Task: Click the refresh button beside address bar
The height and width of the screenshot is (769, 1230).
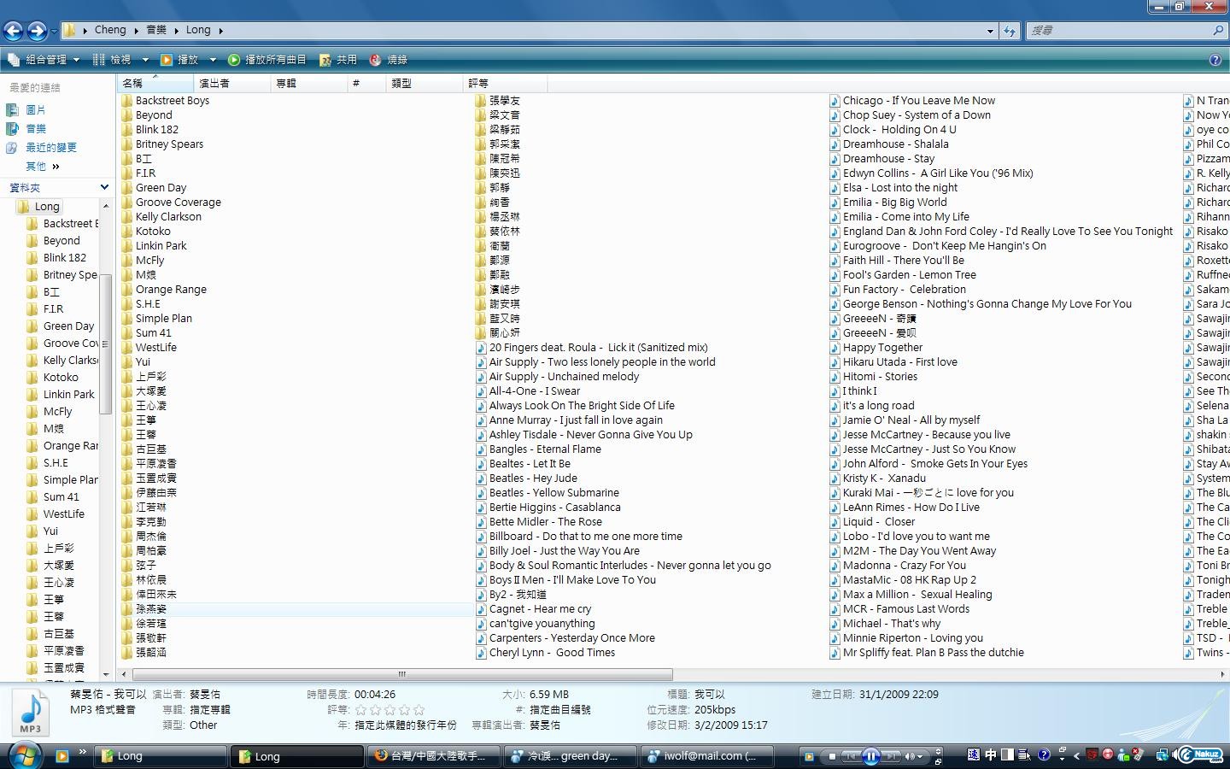Action: (x=1010, y=31)
